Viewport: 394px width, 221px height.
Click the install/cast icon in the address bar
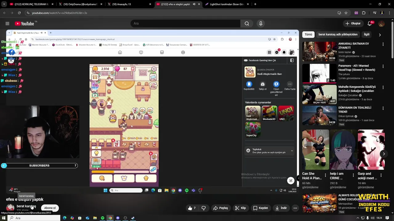click(339, 13)
